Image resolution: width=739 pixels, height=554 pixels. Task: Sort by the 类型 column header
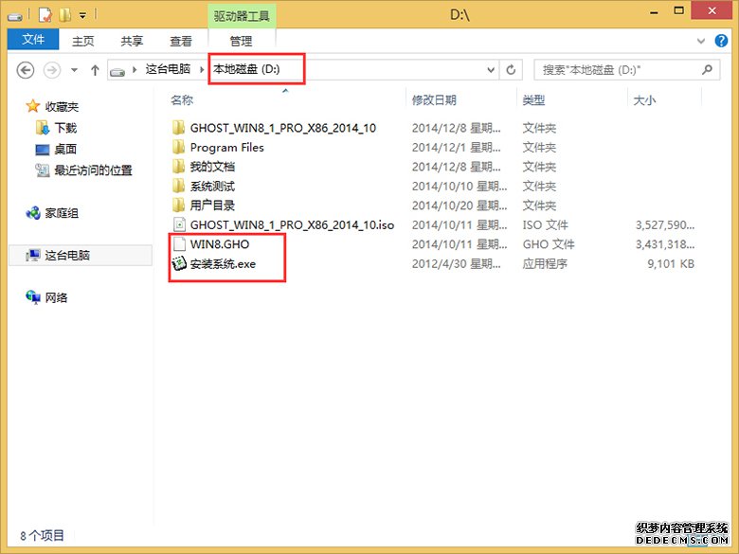pos(534,99)
